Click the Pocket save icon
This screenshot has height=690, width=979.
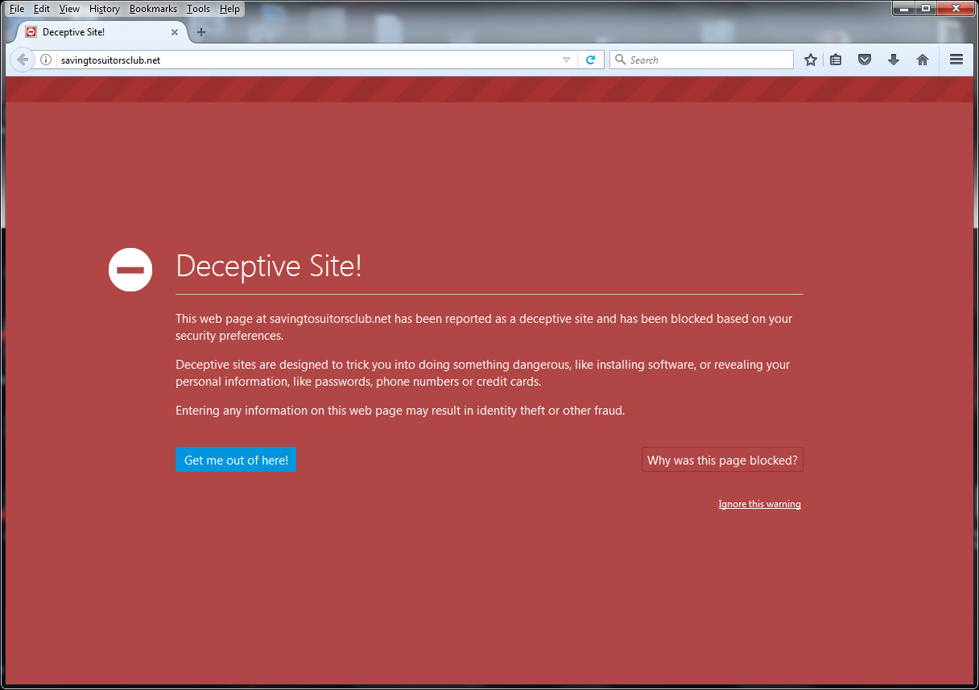(x=865, y=60)
